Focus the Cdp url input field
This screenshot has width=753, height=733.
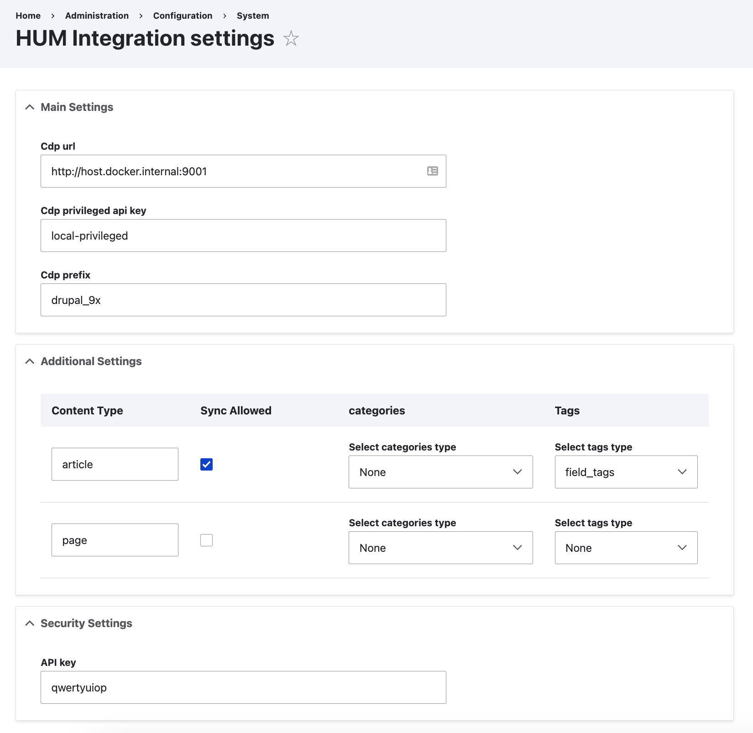tap(243, 171)
